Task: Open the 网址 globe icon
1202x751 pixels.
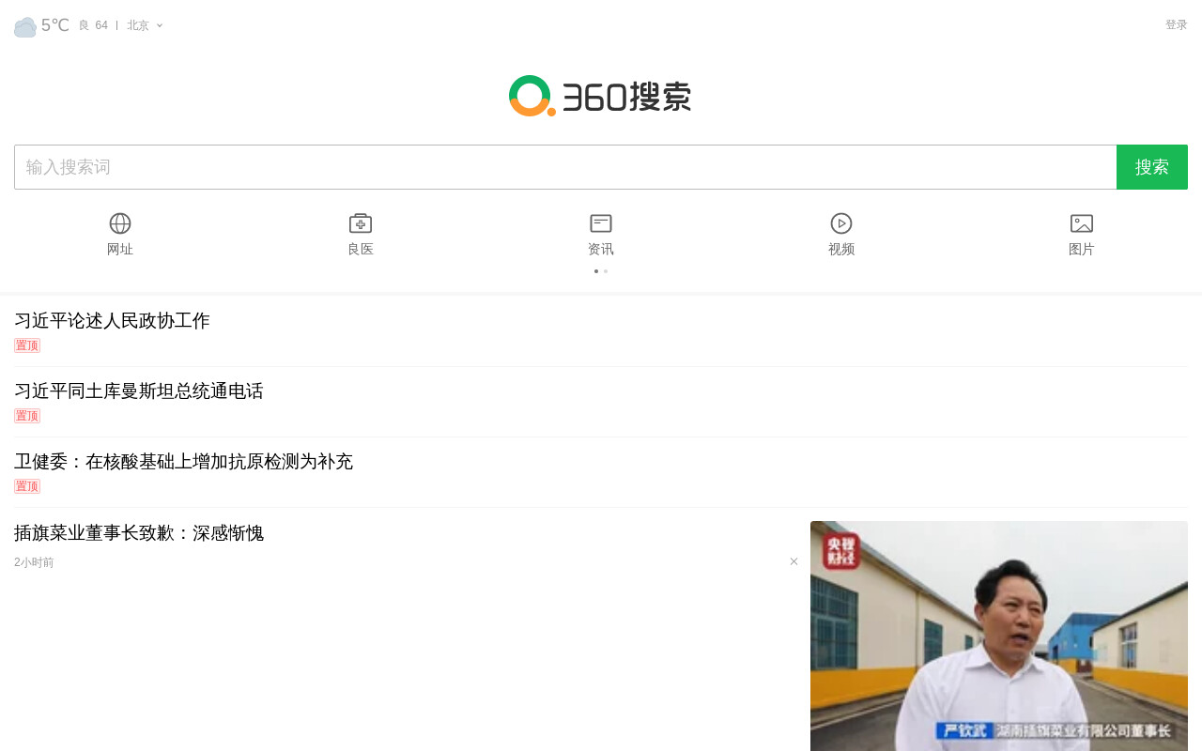Action: (x=120, y=223)
